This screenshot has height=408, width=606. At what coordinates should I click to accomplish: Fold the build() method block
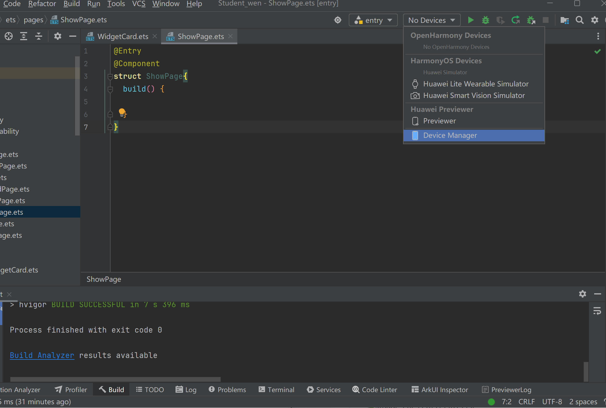(x=110, y=89)
